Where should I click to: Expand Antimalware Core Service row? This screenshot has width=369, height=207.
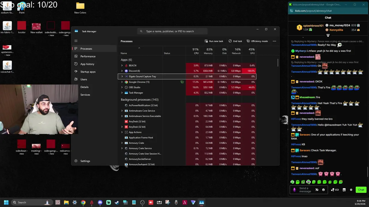tap(122, 111)
